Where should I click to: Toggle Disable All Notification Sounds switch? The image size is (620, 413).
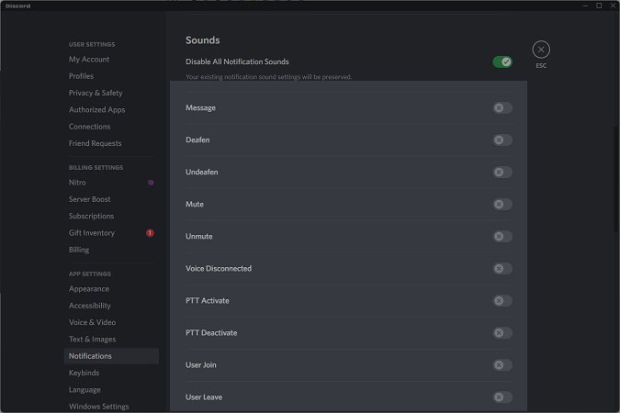502,61
